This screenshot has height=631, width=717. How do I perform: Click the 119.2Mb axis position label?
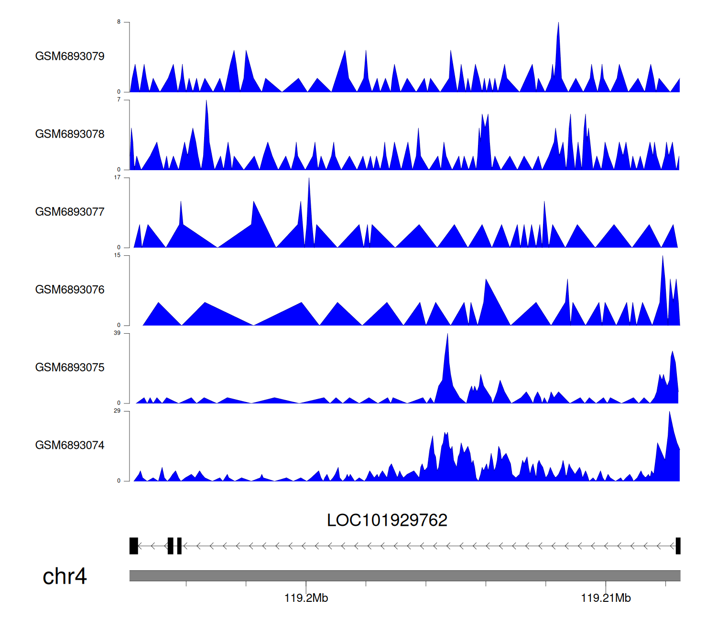[306, 598]
